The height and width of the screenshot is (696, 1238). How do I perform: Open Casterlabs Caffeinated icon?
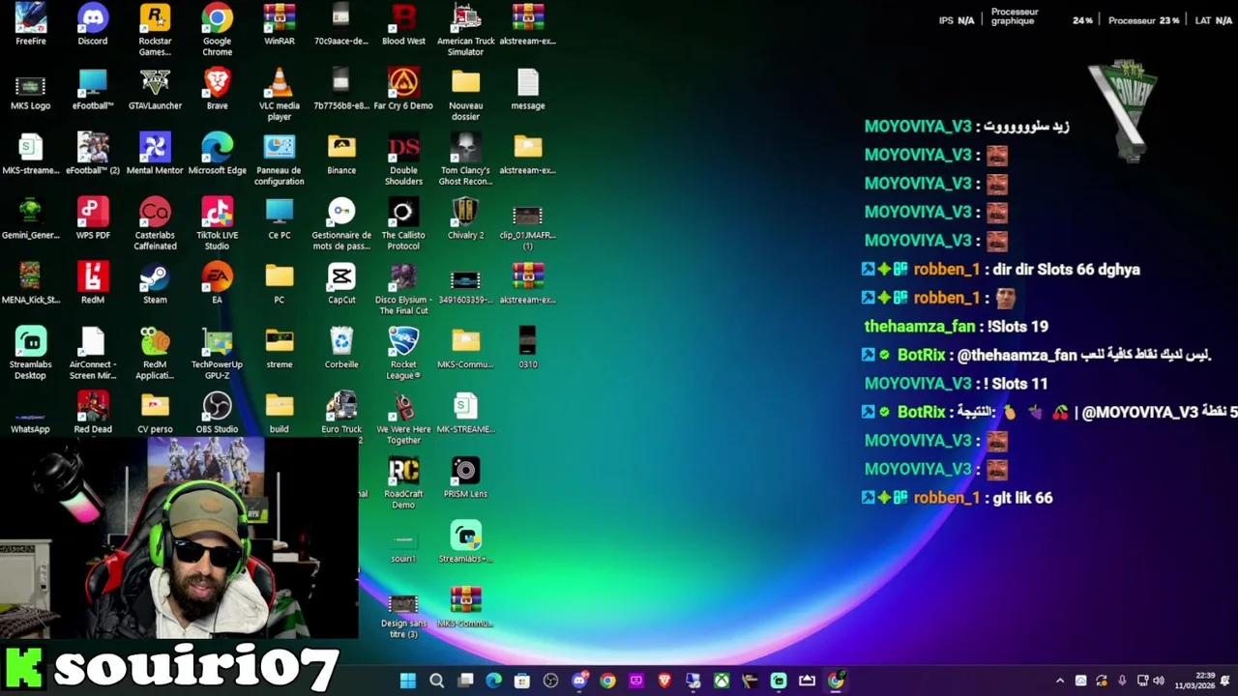[x=155, y=224]
